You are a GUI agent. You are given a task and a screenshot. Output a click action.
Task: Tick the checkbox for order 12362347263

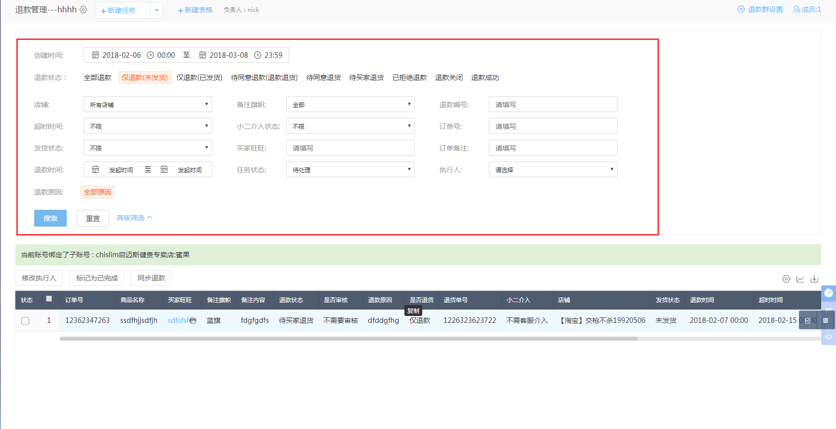coord(25,321)
